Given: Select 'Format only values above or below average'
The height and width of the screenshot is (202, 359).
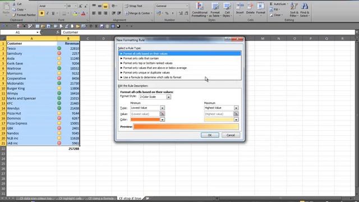Looking at the screenshot, I should [179, 68].
